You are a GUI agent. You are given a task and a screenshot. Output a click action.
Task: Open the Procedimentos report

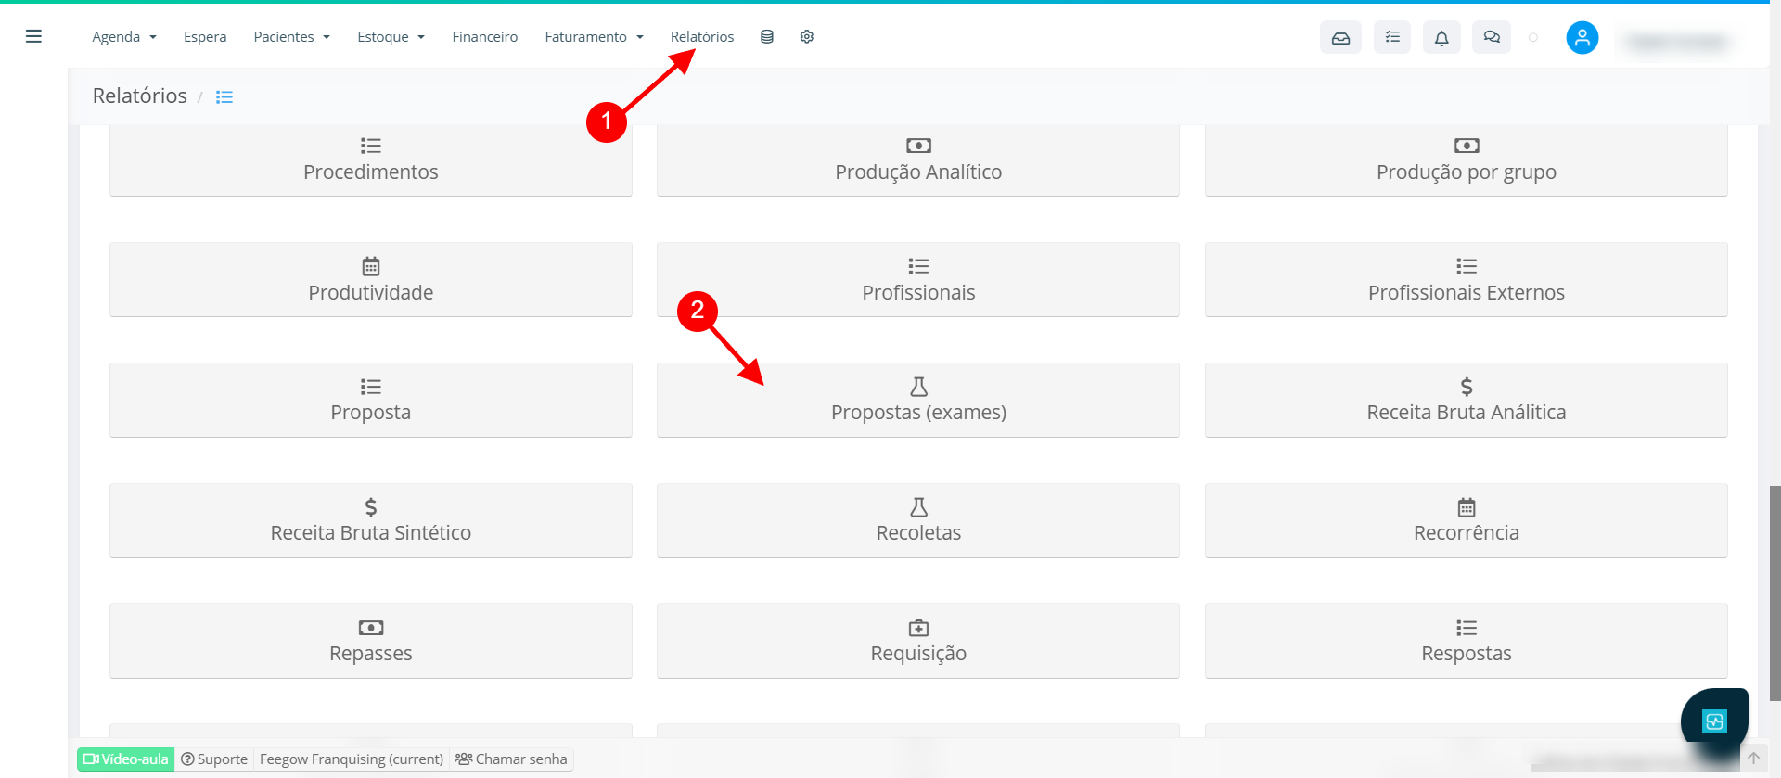(371, 160)
